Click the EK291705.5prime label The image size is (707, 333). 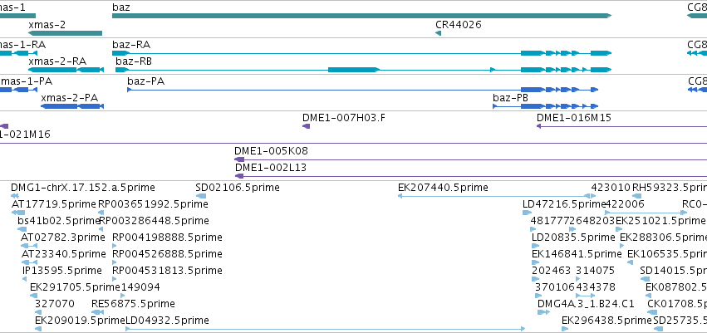tap(75, 287)
